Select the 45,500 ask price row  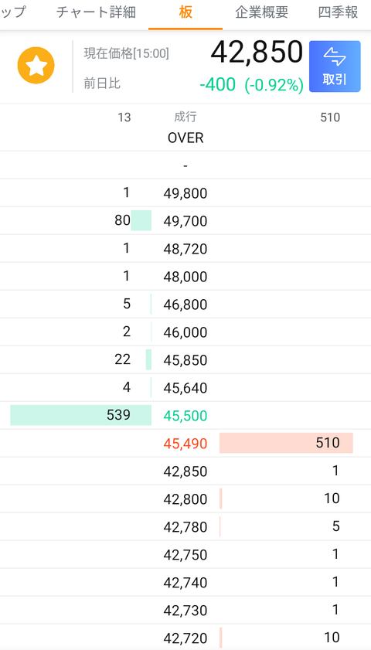185,415
